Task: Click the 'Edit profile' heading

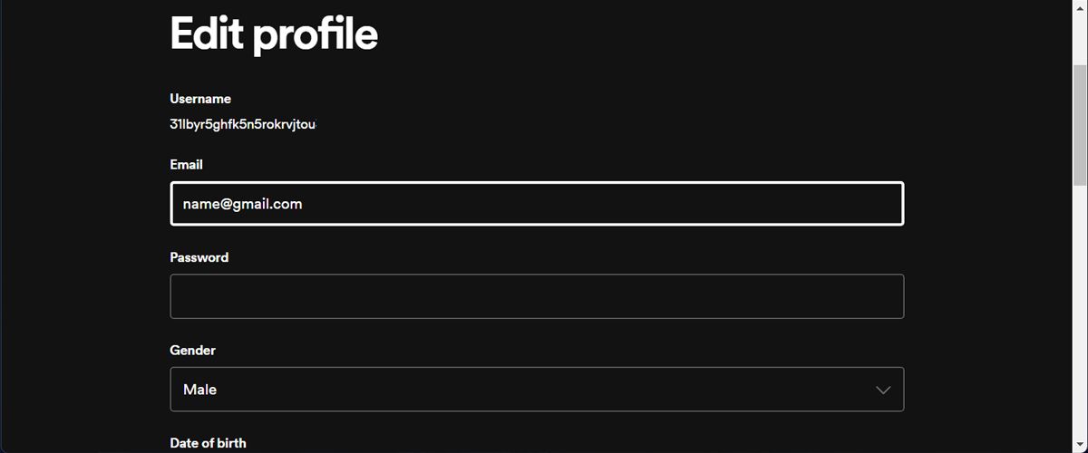Action: coord(273,34)
